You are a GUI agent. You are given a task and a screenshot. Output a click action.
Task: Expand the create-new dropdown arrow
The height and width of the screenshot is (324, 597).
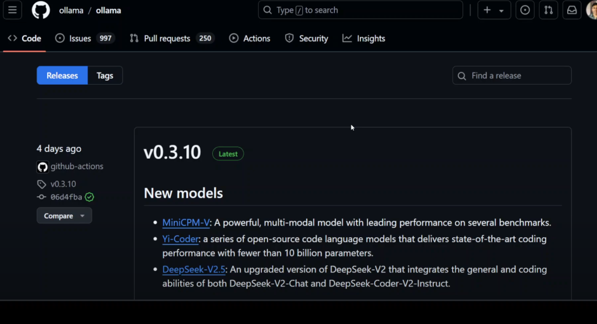pos(501,11)
